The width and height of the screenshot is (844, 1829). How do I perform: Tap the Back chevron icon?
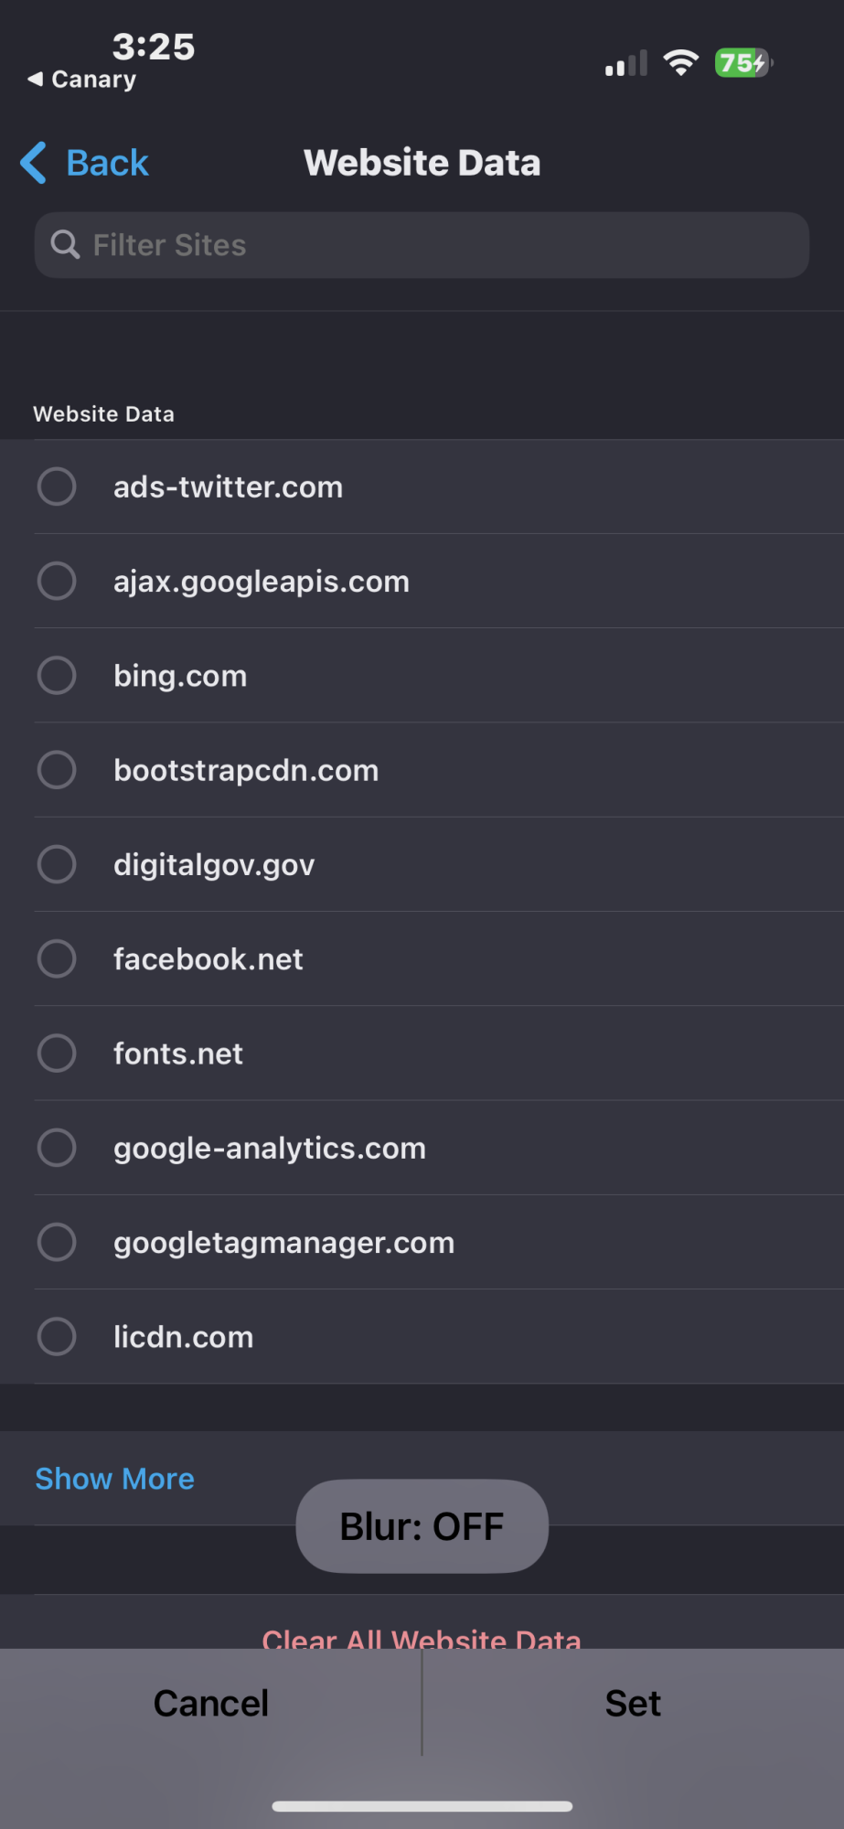point(34,163)
